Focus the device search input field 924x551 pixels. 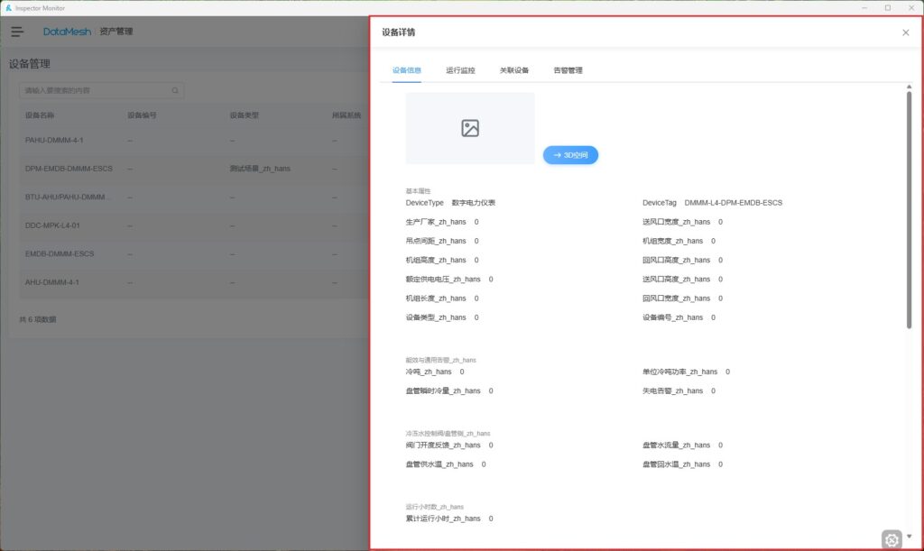click(x=95, y=90)
